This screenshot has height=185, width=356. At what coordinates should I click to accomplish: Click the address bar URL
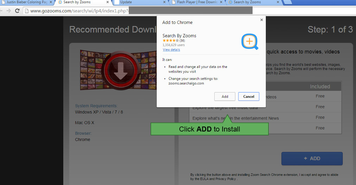[x=80, y=11]
